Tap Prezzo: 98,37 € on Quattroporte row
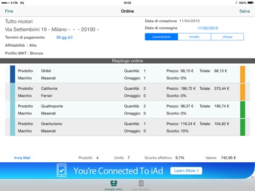Image resolution: width=255 pixels, height=191 pixels. click(180, 106)
